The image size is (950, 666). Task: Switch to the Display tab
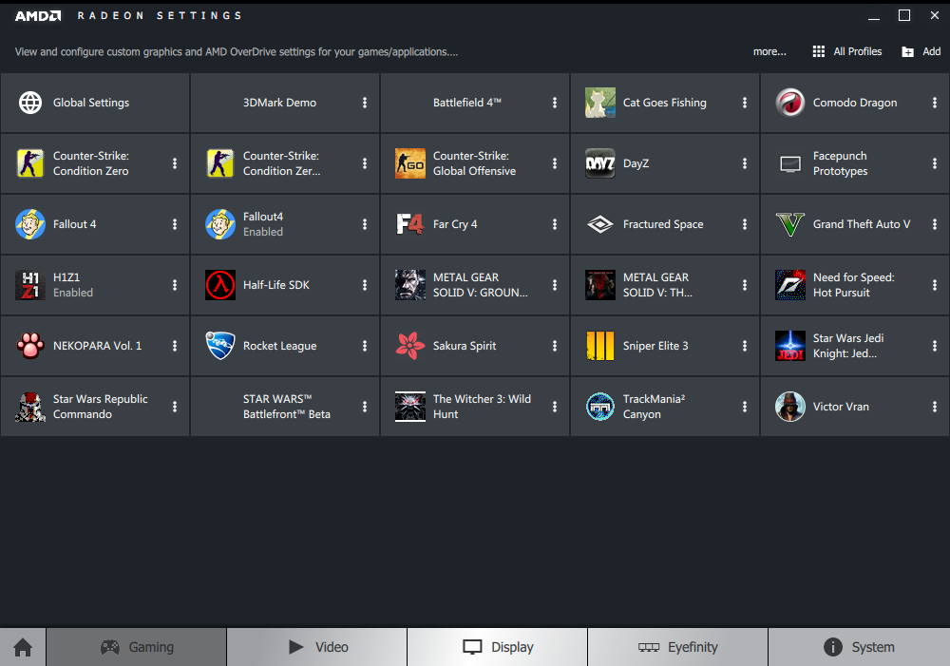[498, 647]
